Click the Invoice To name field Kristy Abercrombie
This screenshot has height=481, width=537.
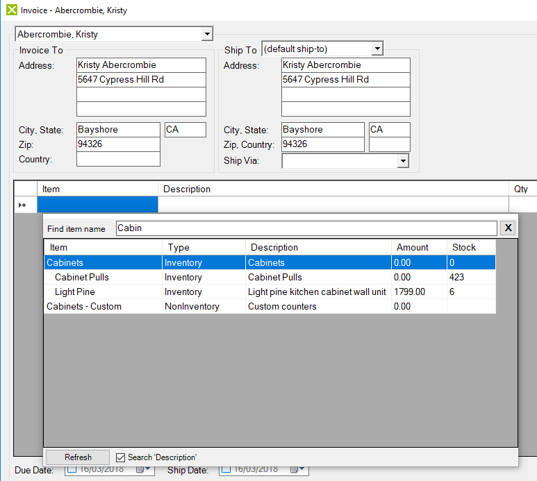[x=141, y=65]
